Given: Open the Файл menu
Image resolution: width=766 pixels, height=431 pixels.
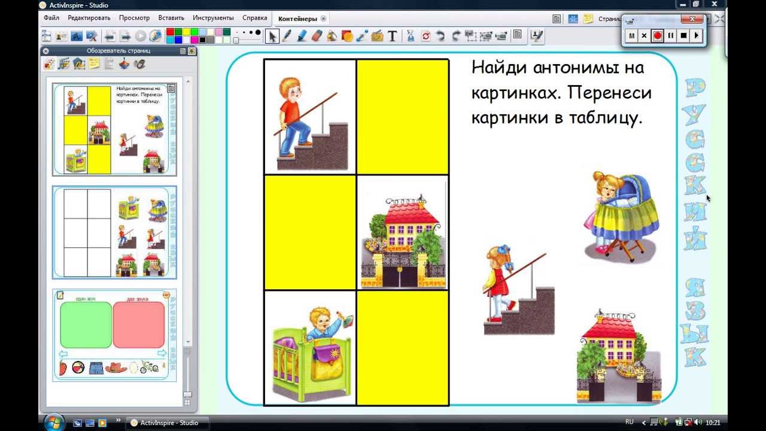Looking at the screenshot, I should tap(51, 18).
